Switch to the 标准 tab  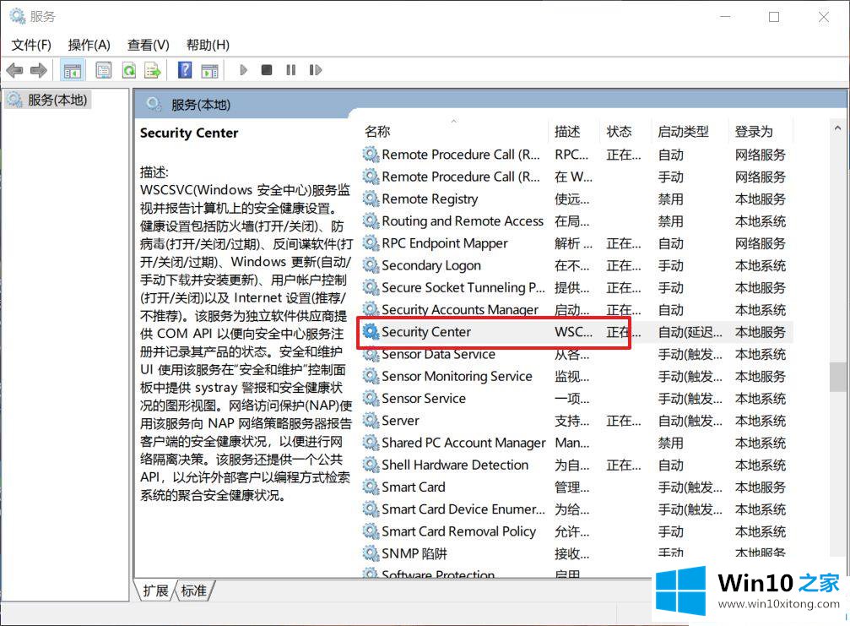click(x=194, y=591)
